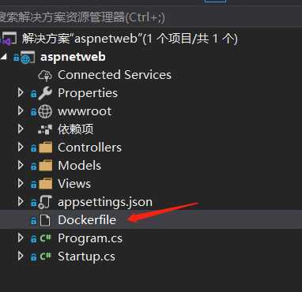Select the solution "aspnetweb" root node
Viewport: 302px width, 292px height.
coord(130,39)
